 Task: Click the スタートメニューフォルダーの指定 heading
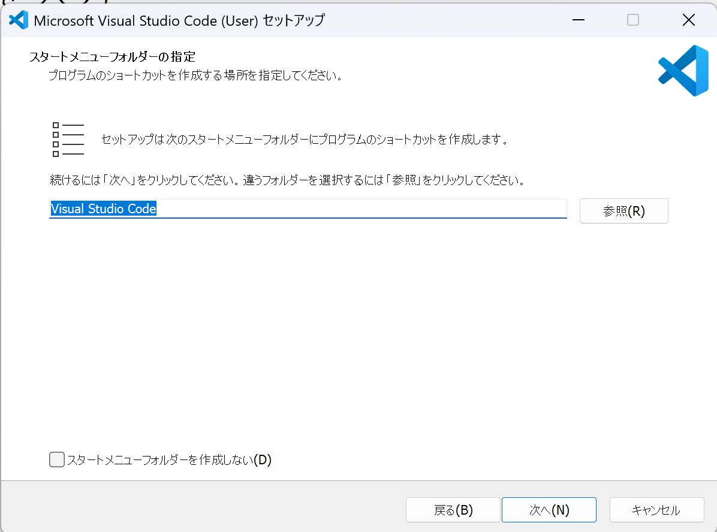(113, 57)
